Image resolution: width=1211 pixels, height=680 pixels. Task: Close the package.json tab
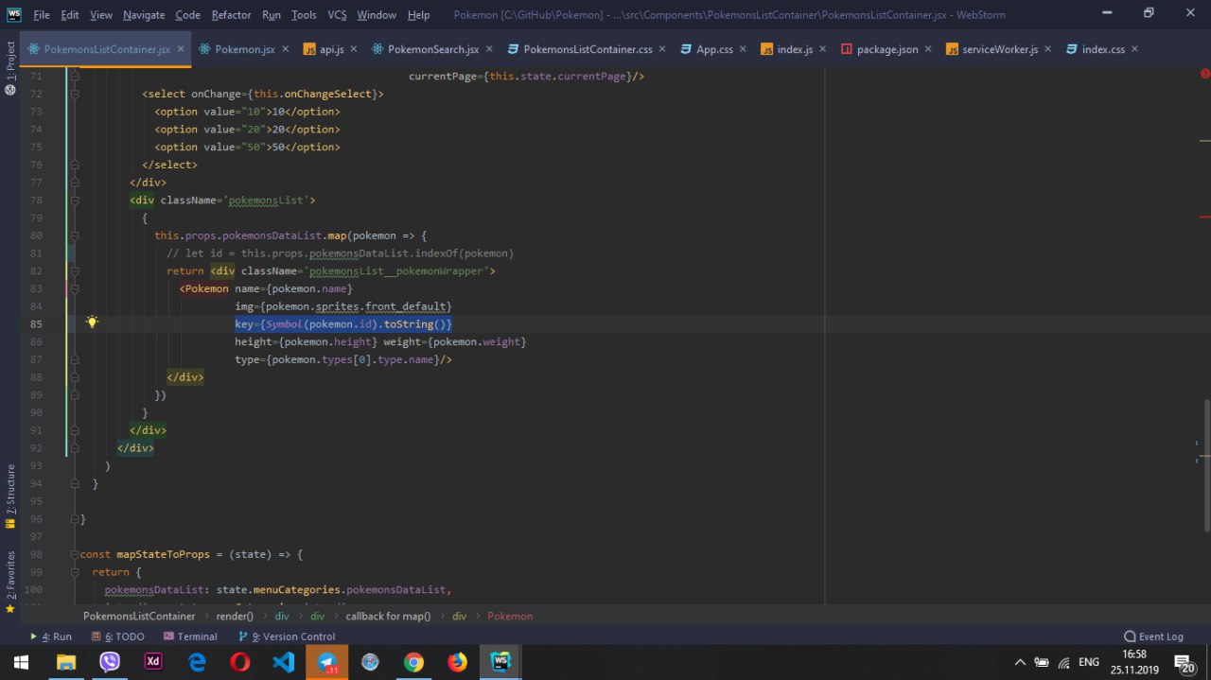928,49
